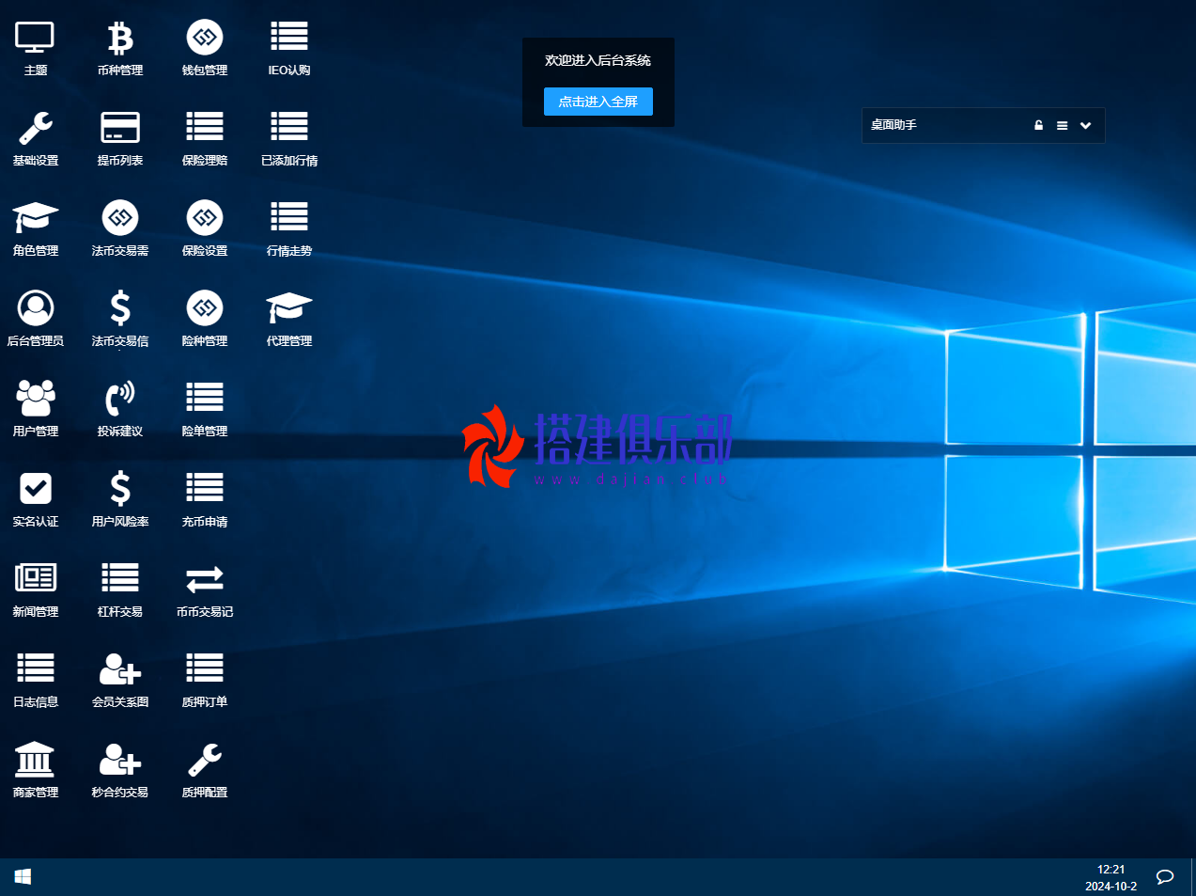Open the 主题 theme icon
This screenshot has height=896, width=1196.
(36, 47)
